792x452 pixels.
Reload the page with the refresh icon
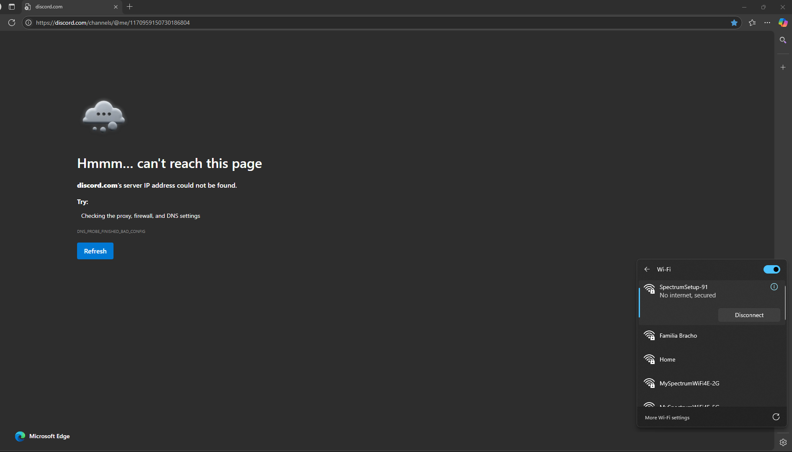[x=12, y=23]
